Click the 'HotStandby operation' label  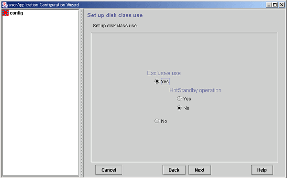pyautogui.click(x=195, y=90)
